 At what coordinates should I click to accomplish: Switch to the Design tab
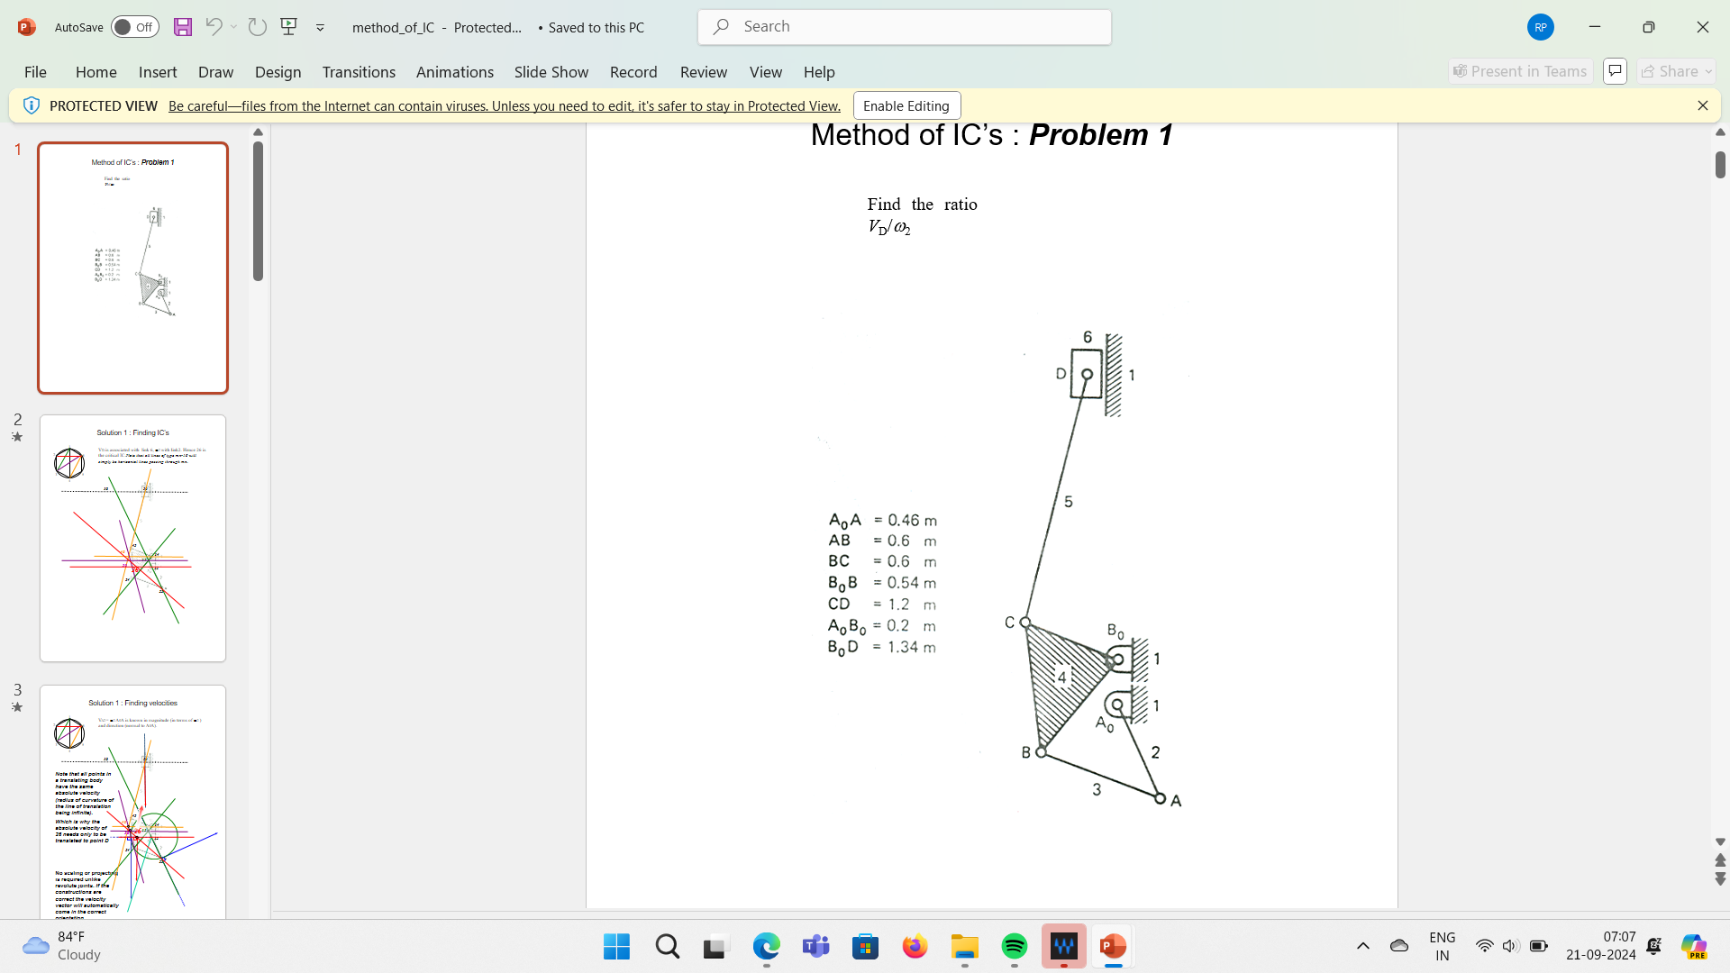point(278,72)
